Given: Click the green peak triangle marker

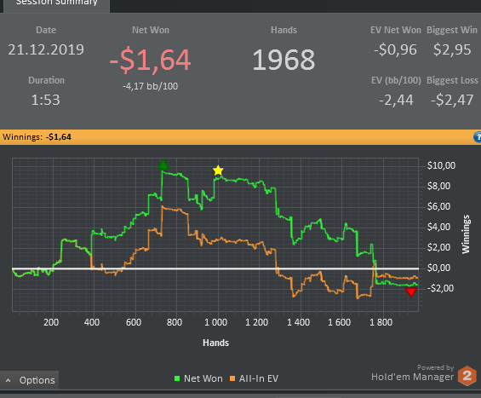Looking at the screenshot, I should click(x=163, y=164).
